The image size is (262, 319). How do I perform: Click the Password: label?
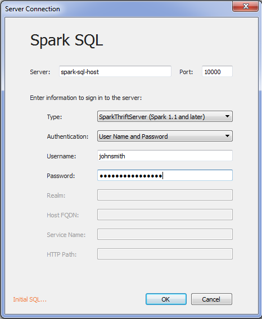pyautogui.click(x=61, y=176)
